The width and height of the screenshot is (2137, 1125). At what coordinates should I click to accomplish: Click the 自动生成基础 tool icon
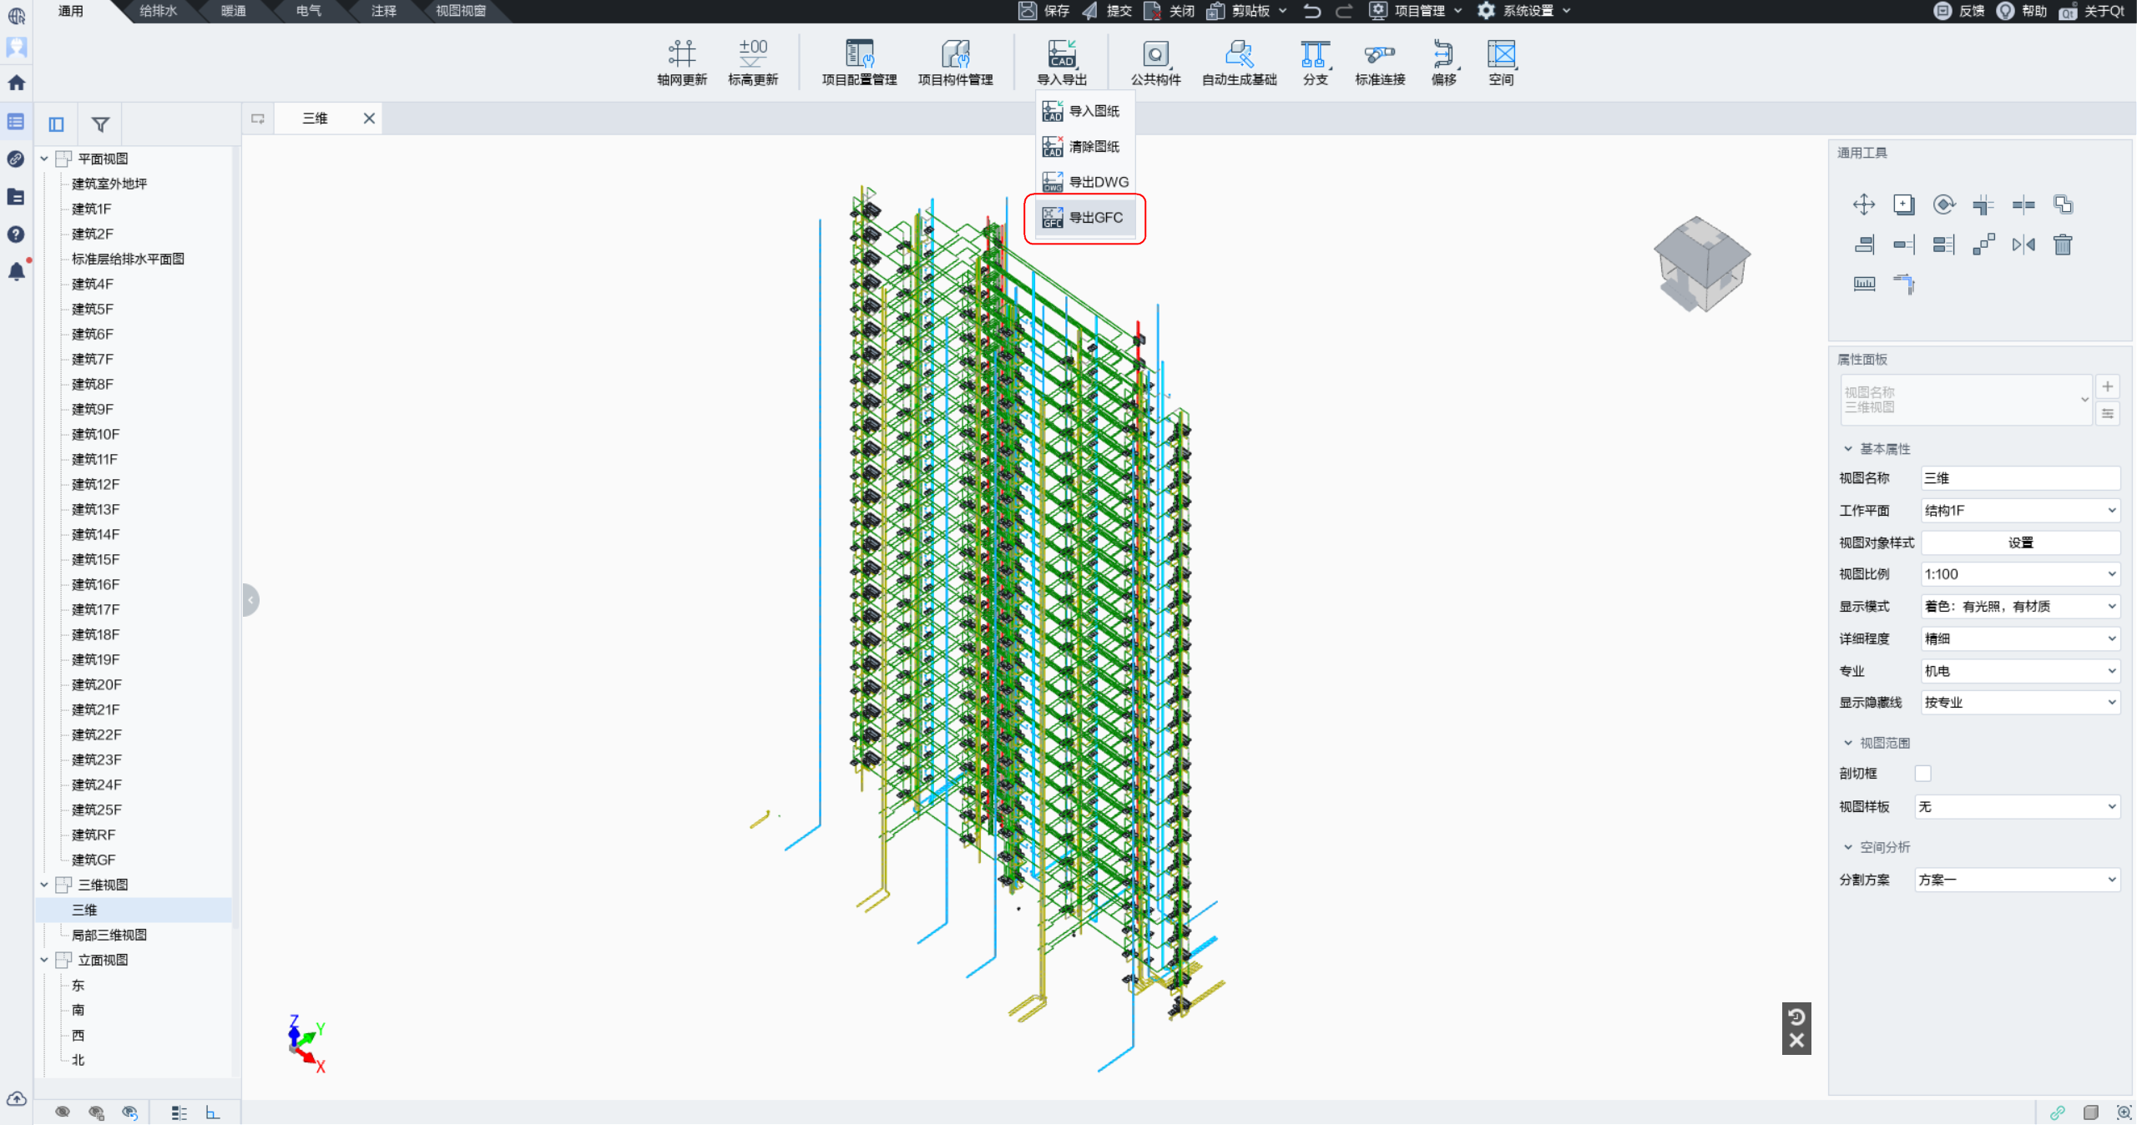[1239, 62]
